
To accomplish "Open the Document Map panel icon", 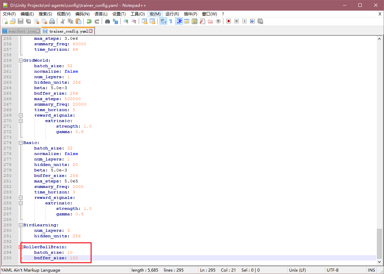I will tap(195, 21).
